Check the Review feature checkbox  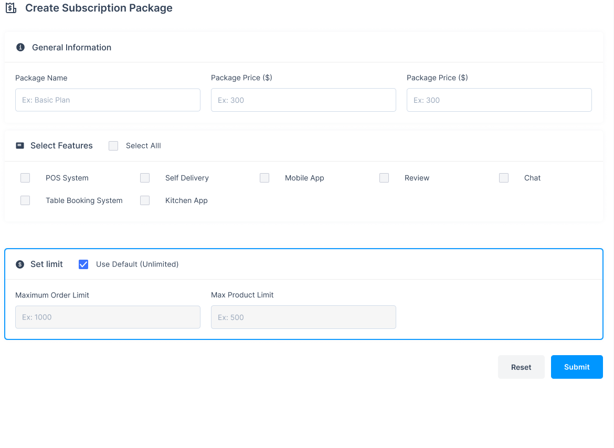[384, 178]
